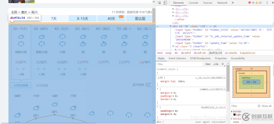Expand margin shorthand in common.css rule
274x124 pixels.
(172, 93)
